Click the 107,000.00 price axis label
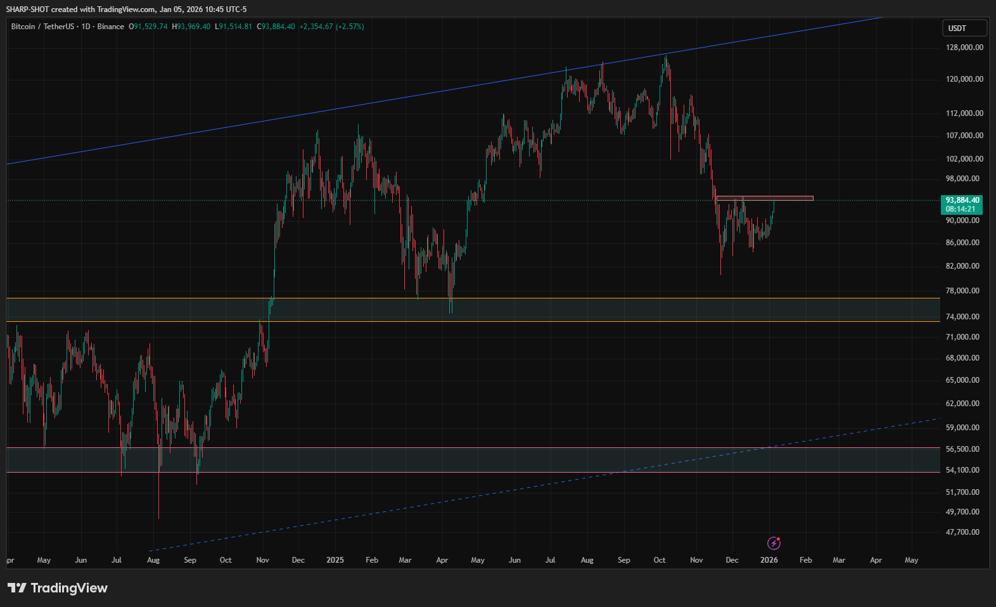This screenshot has height=607, width=996. 964,136
